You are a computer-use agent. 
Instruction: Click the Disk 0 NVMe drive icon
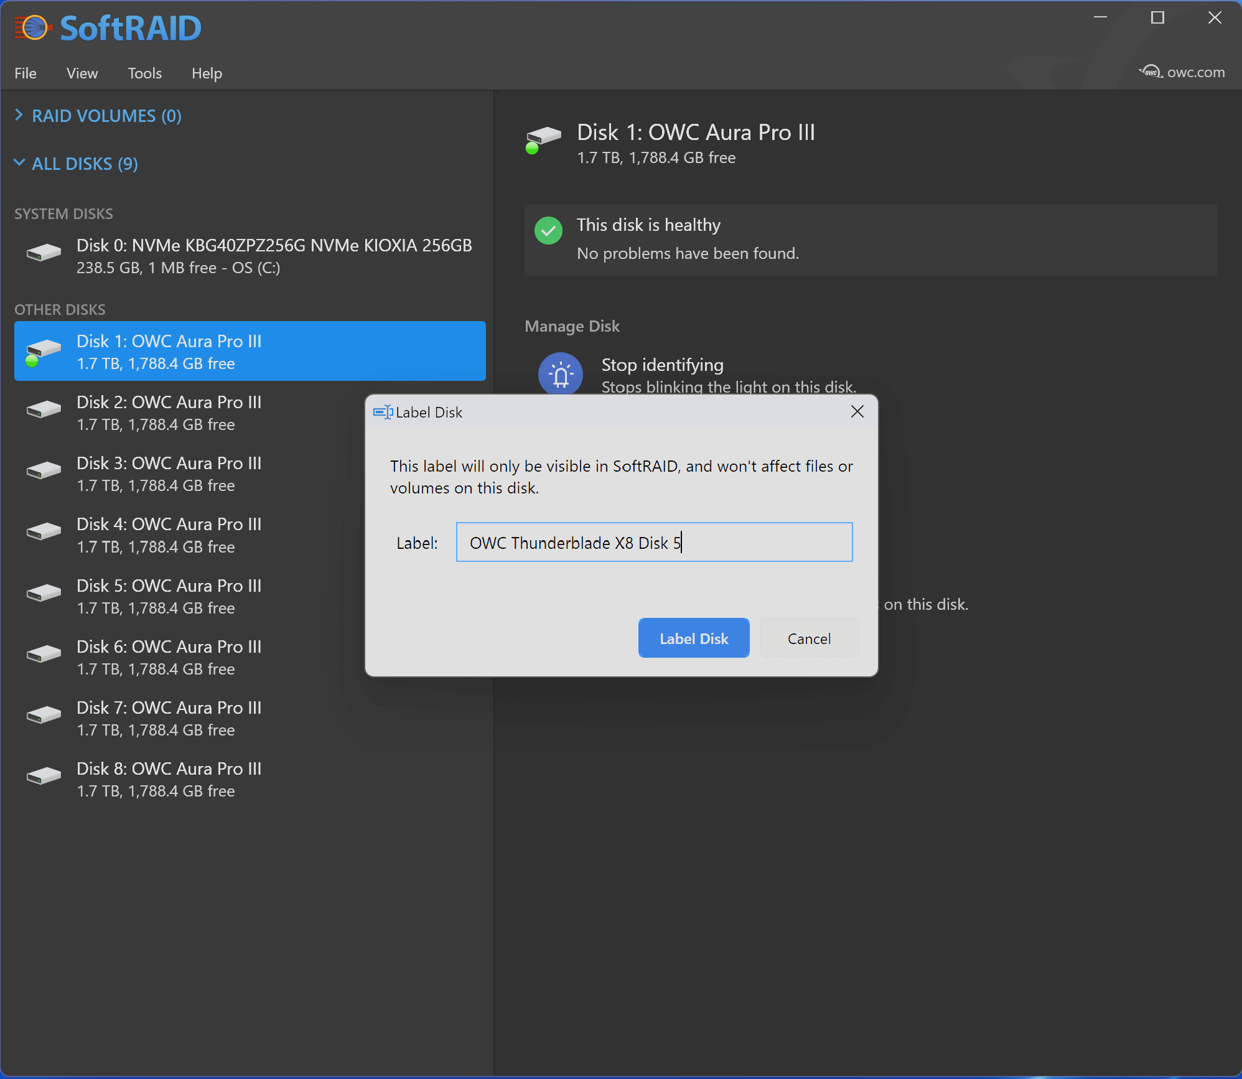pos(44,253)
